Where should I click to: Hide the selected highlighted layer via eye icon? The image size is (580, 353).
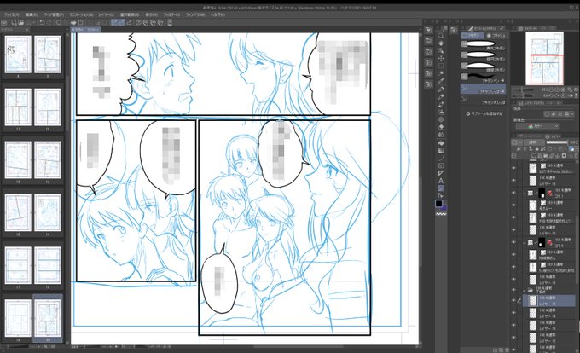click(513, 300)
